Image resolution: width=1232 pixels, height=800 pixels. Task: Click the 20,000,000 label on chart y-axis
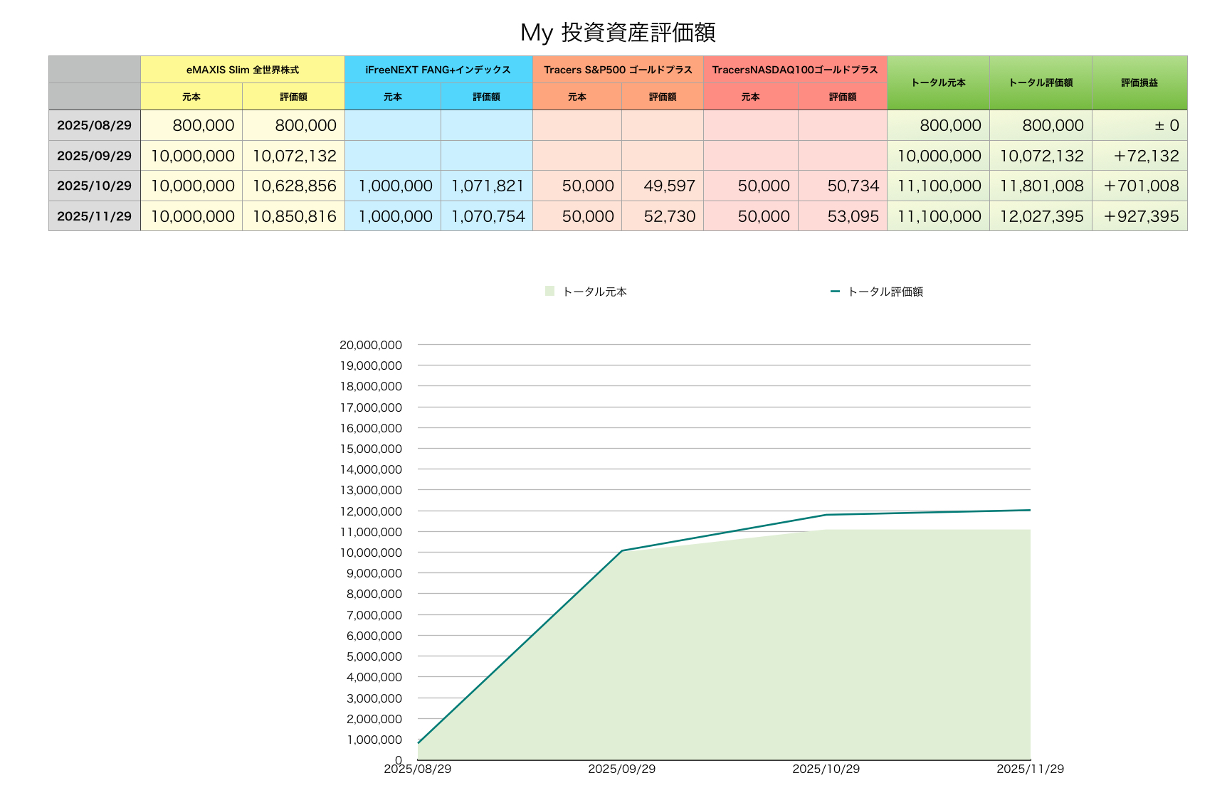(371, 345)
